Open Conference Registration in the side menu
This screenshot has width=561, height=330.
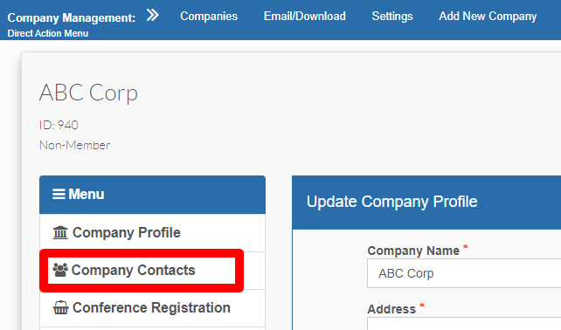coord(152,308)
